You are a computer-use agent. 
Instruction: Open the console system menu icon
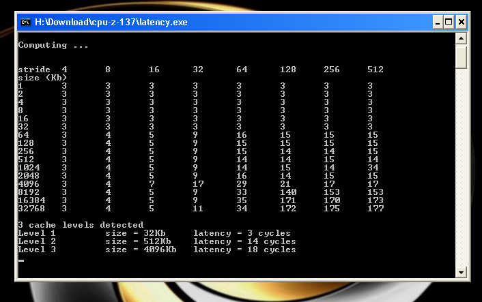26,22
